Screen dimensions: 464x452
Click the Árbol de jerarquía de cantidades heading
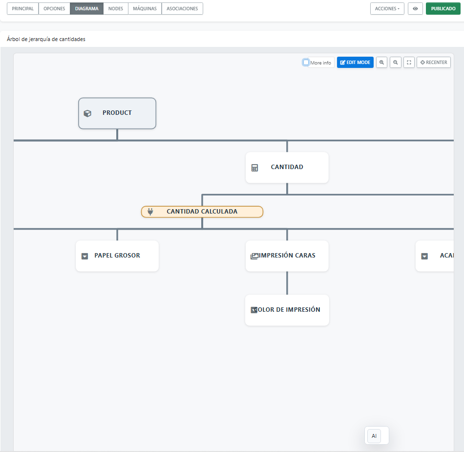click(x=46, y=39)
